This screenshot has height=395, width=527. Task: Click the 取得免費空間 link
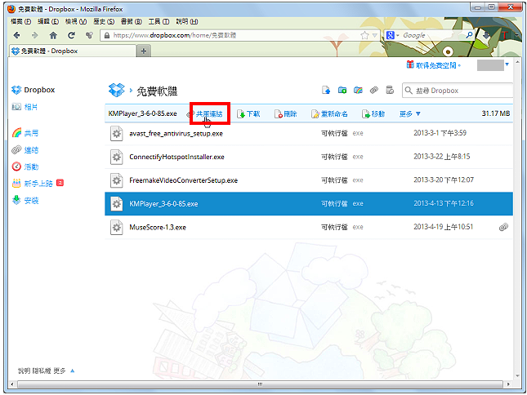(436, 65)
